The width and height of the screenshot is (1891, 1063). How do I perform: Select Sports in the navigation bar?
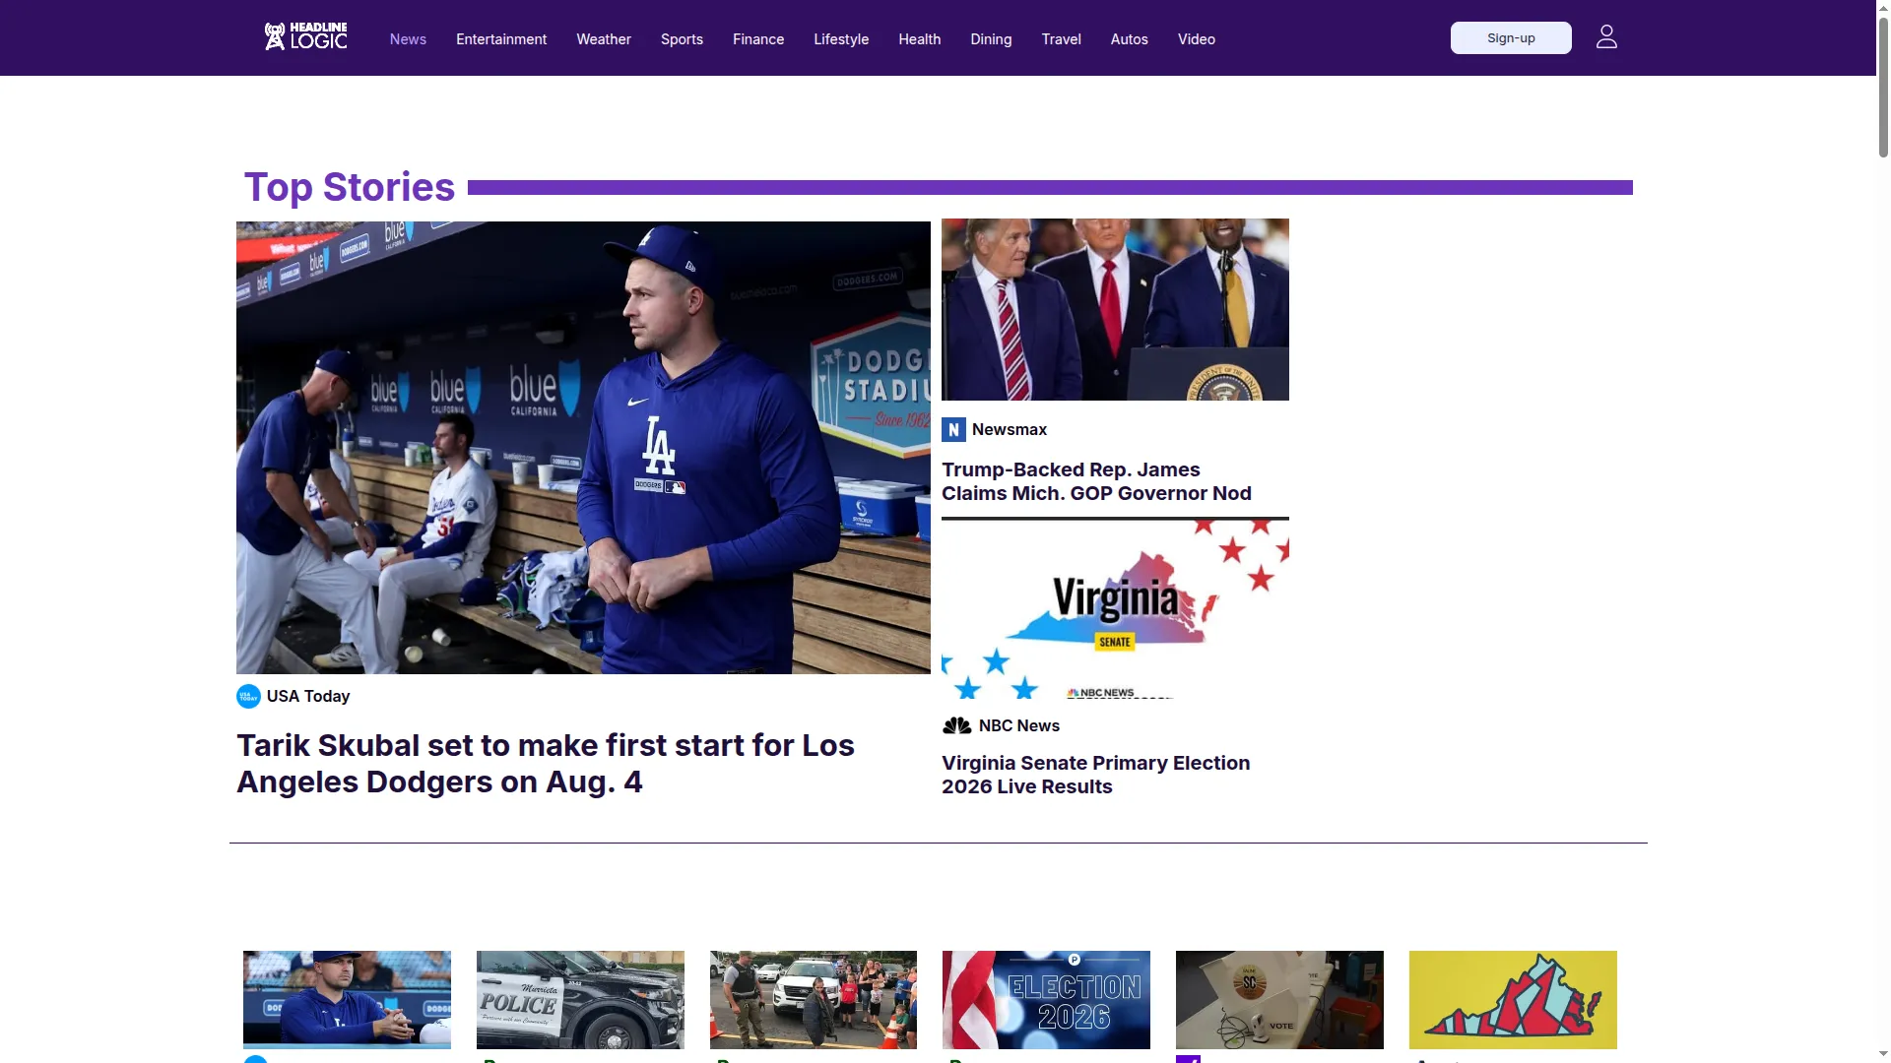pos(682,39)
